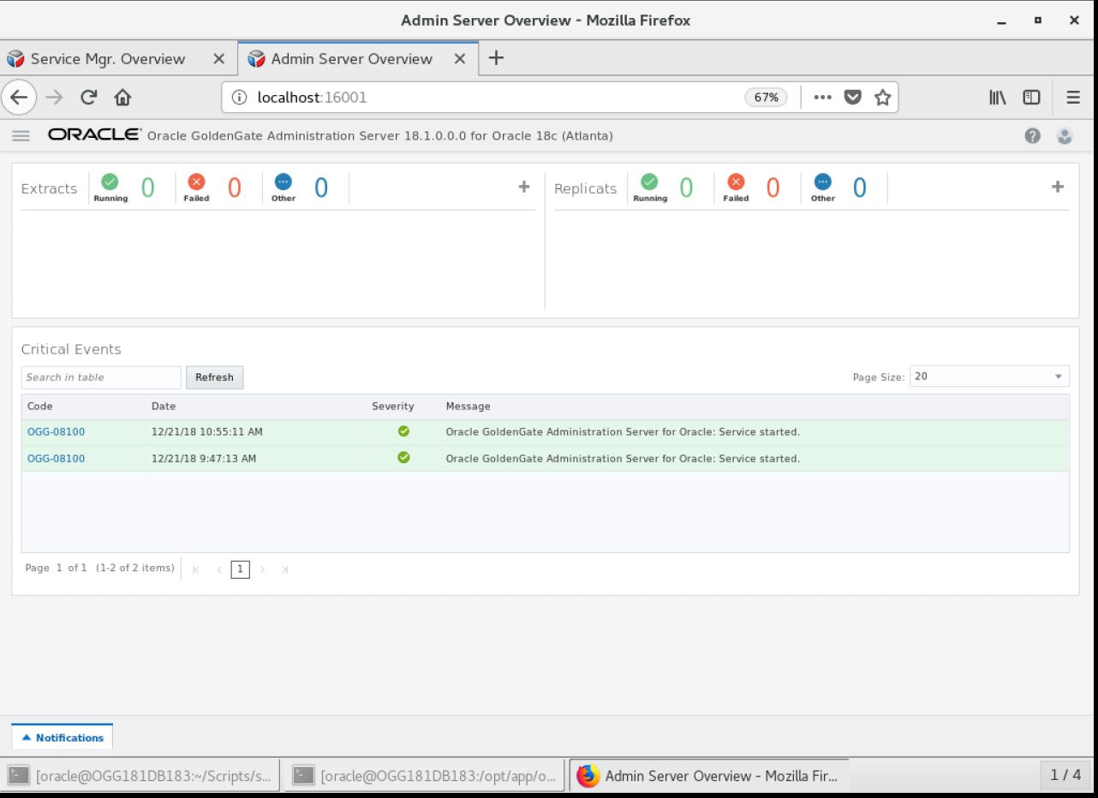
Task: Go to next page of events
Action: point(262,569)
